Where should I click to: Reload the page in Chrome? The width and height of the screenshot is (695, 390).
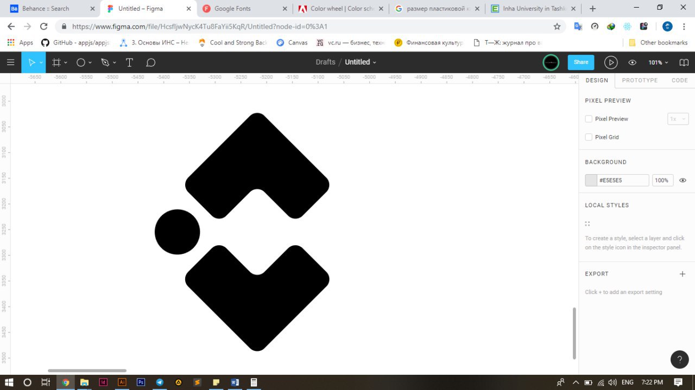44,27
